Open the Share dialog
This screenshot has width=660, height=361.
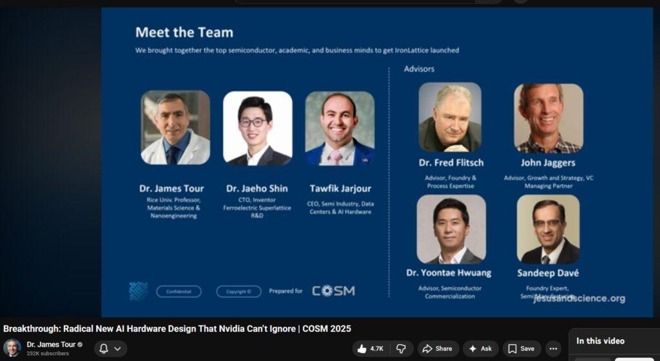pyautogui.click(x=438, y=349)
